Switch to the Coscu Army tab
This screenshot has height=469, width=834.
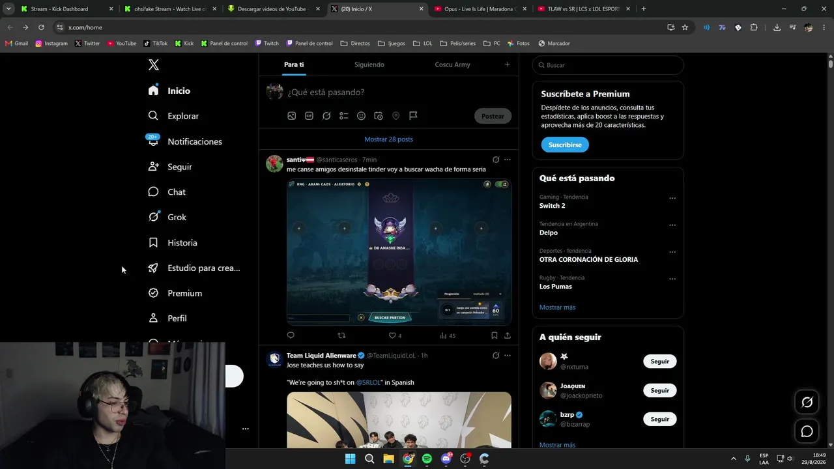coord(452,64)
